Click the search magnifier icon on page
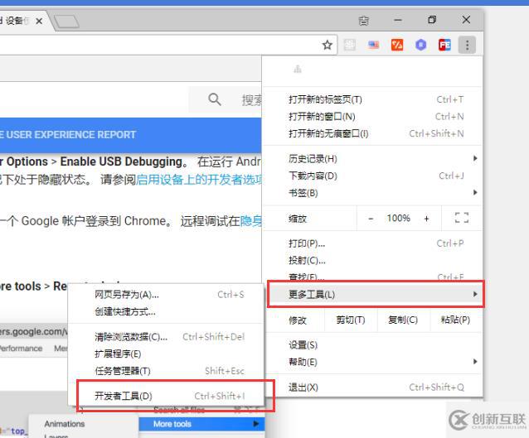This screenshot has width=529, height=438. [x=215, y=99]
